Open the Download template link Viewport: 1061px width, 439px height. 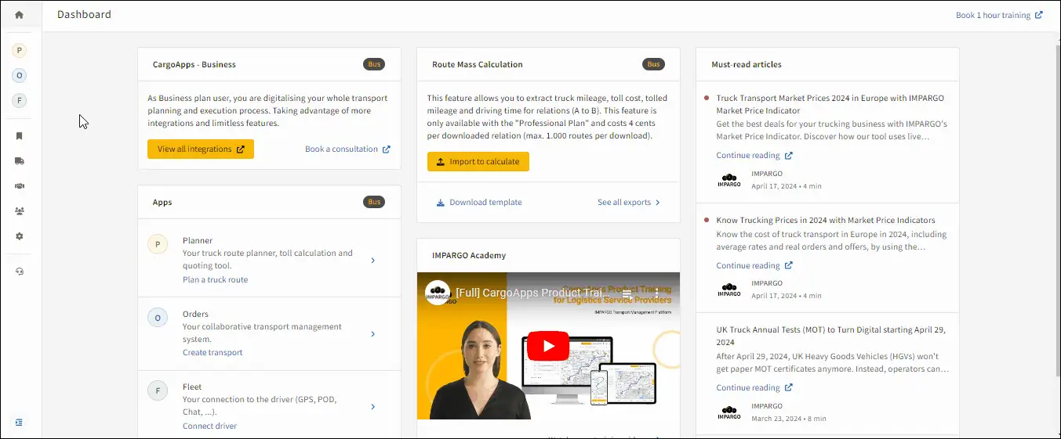point(479,203)
